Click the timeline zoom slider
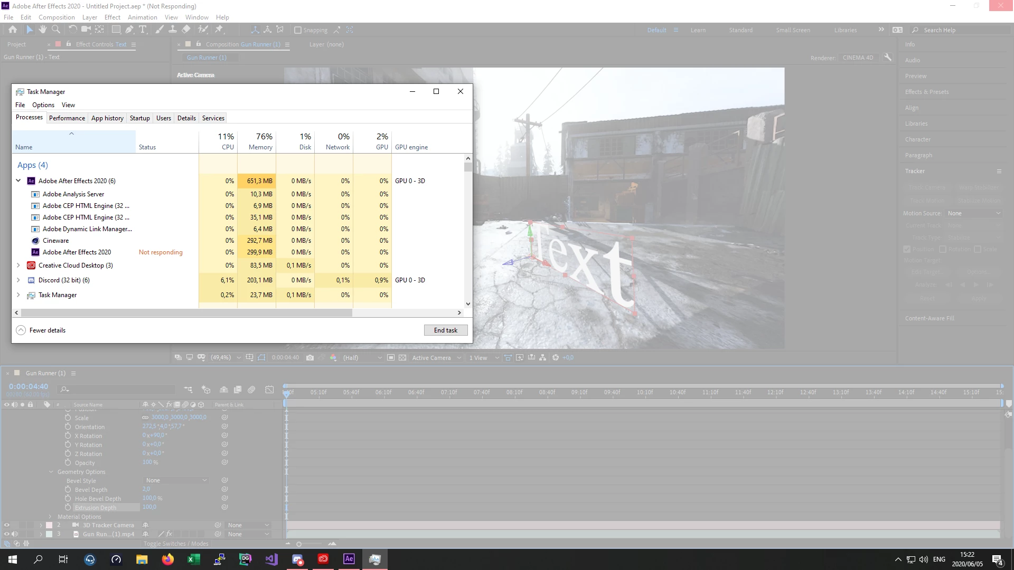The width and height of the screenshot is (1014, 570). click(x=299, y=544)
